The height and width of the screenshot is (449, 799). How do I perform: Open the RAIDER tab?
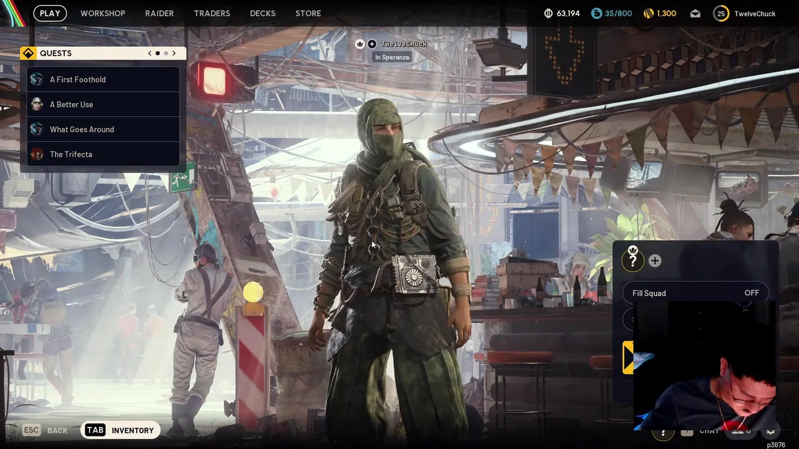[x=159, y=13]
